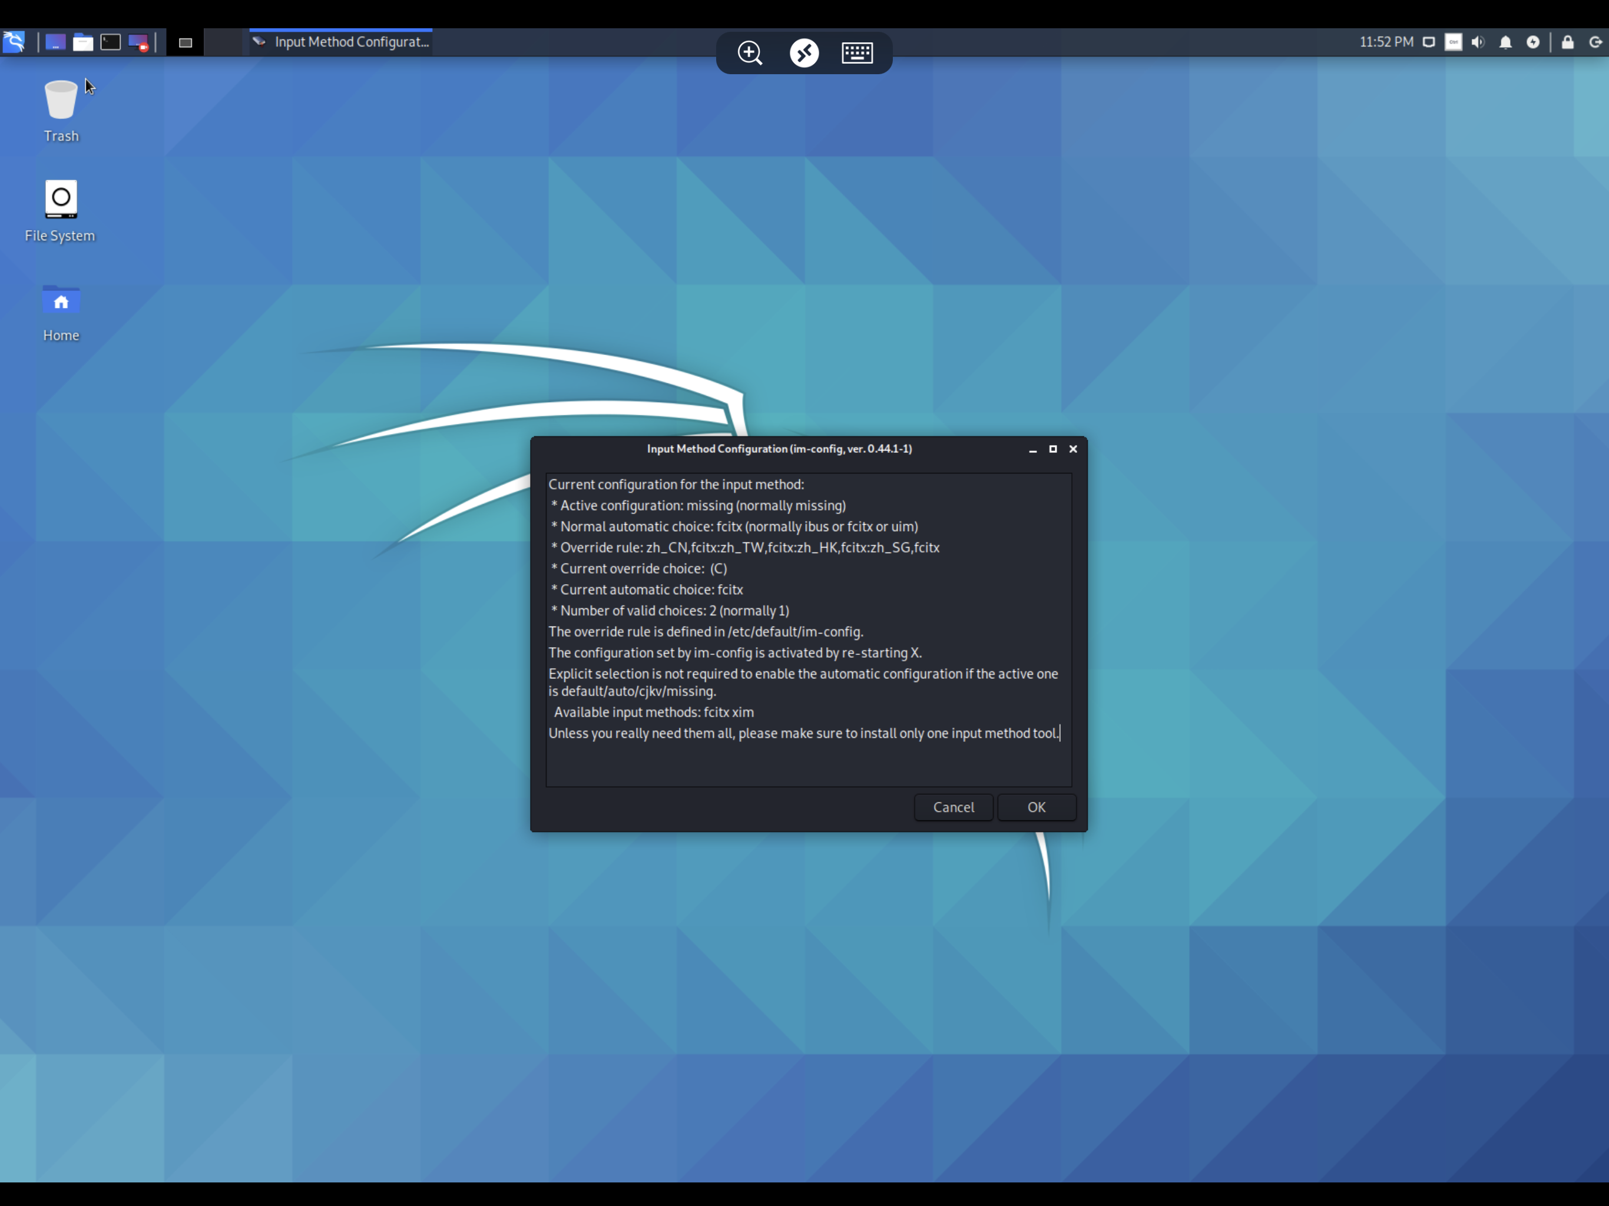The width and height of the screenshot is (1609, 1206).
Task: Open the notifications bell
Action: tap(1505, 42)
